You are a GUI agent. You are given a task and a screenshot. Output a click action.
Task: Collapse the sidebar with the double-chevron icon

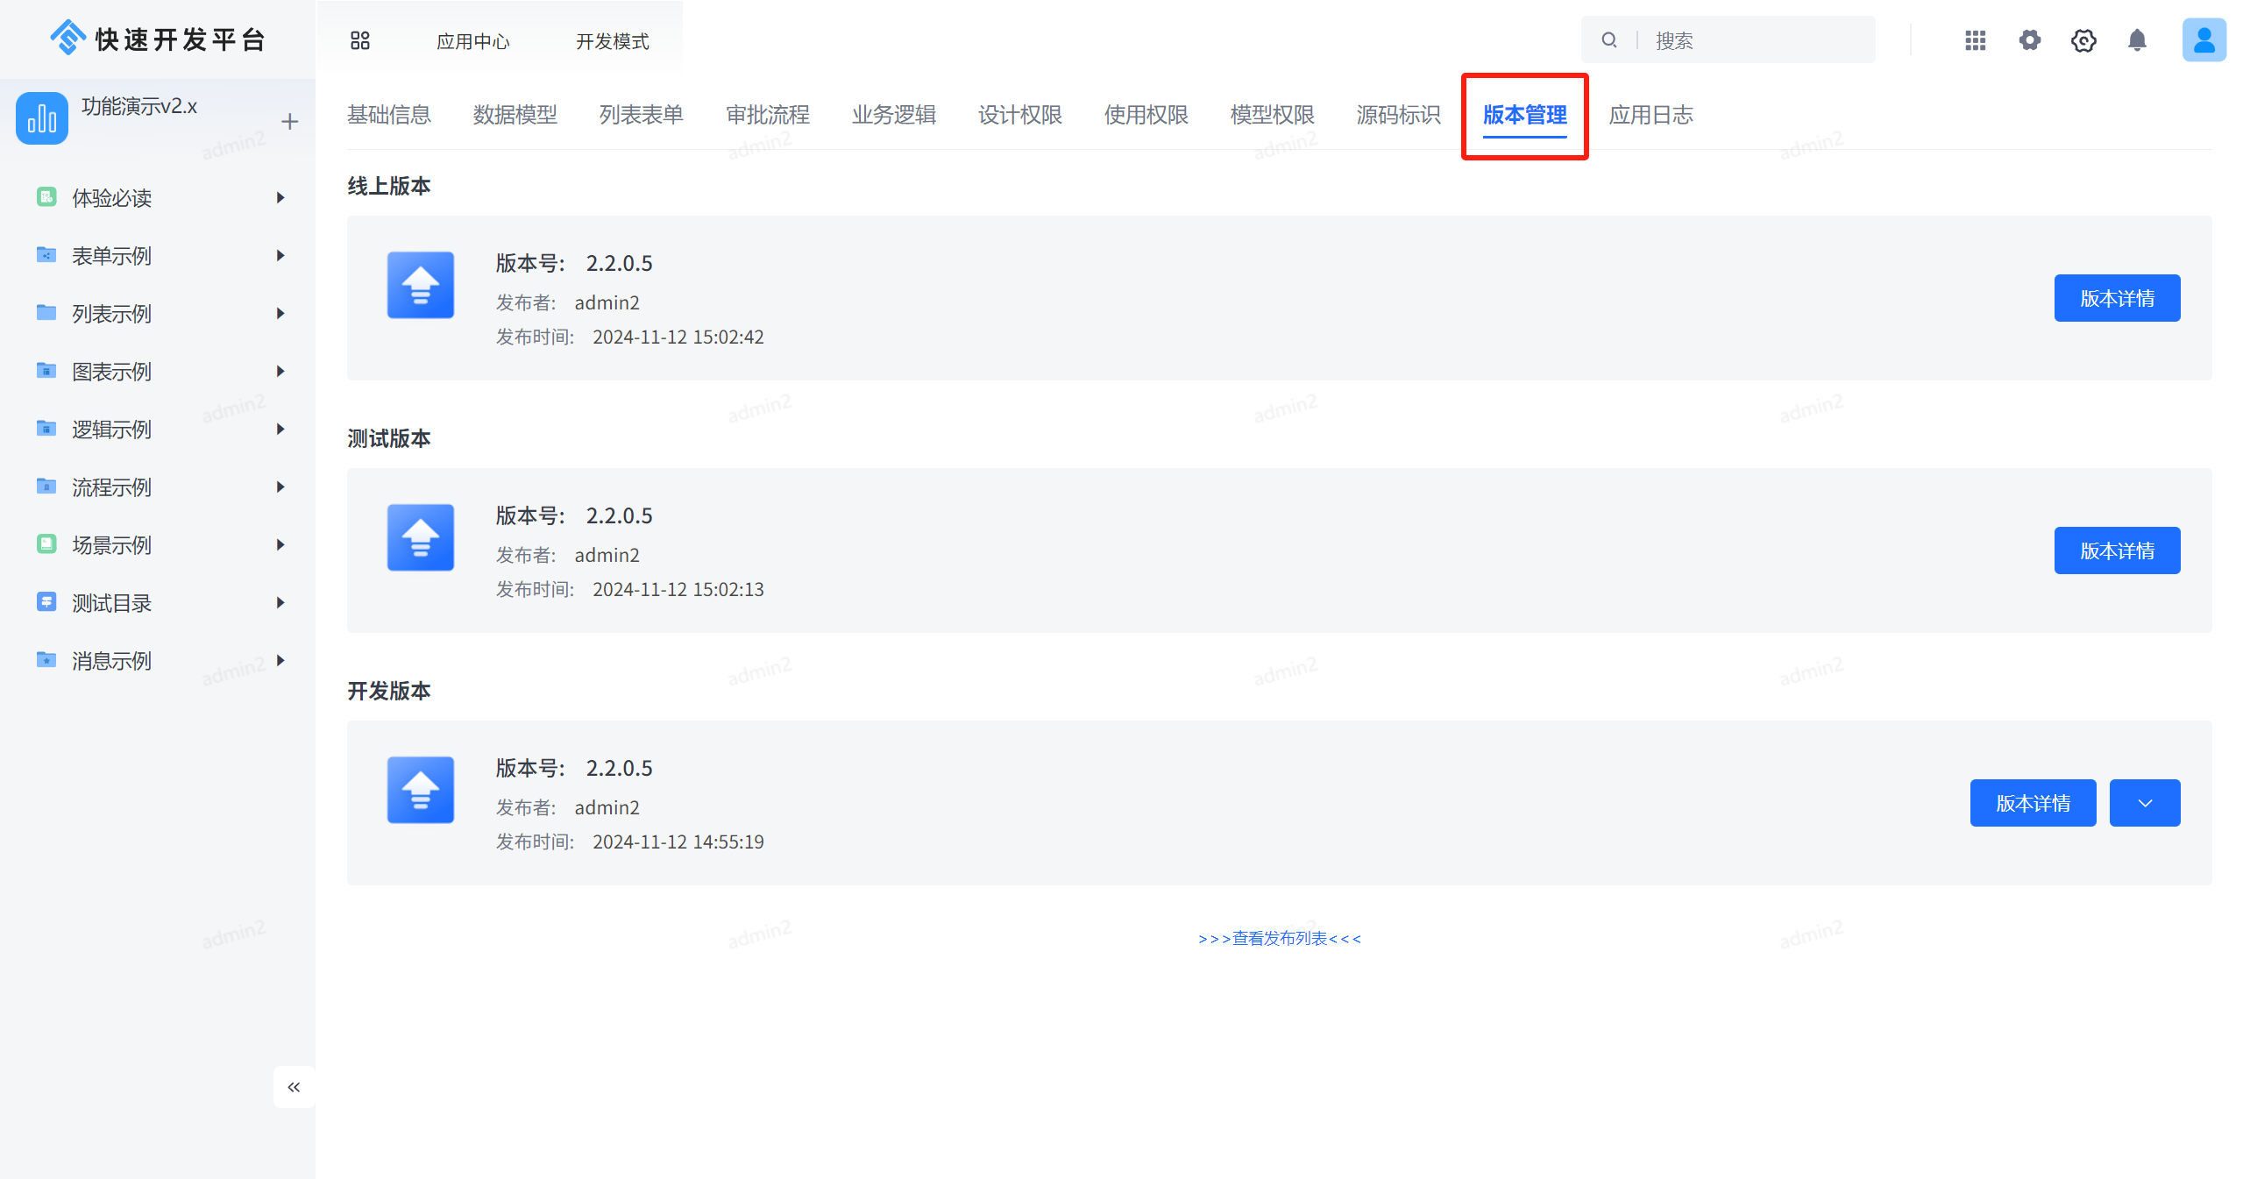point(294,1087)
